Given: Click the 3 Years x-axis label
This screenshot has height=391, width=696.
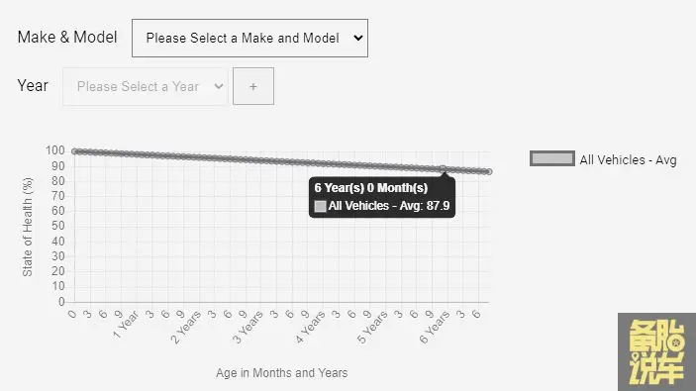Looking at the screenshot, I should point(248,328).
